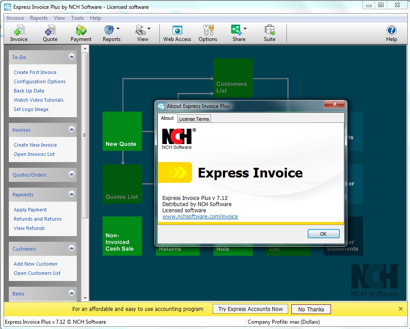
Task: Follow the www.nchsoftware.com/invoice link
Action: (x=200, y=216)
